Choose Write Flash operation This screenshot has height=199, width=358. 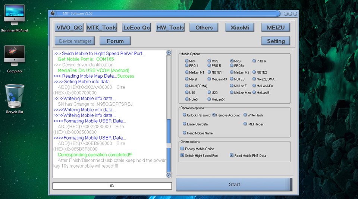(x=245, y=115)
